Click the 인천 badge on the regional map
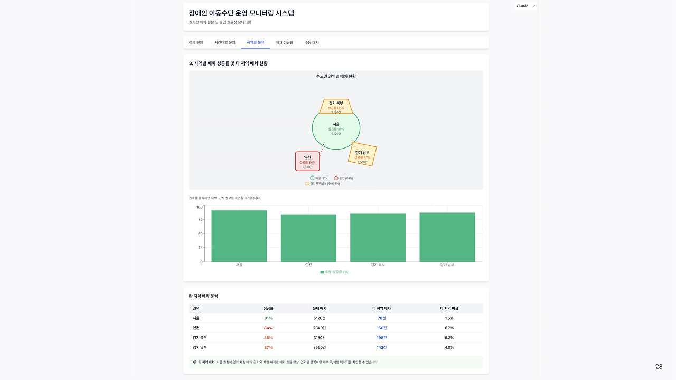 [307, 161]
